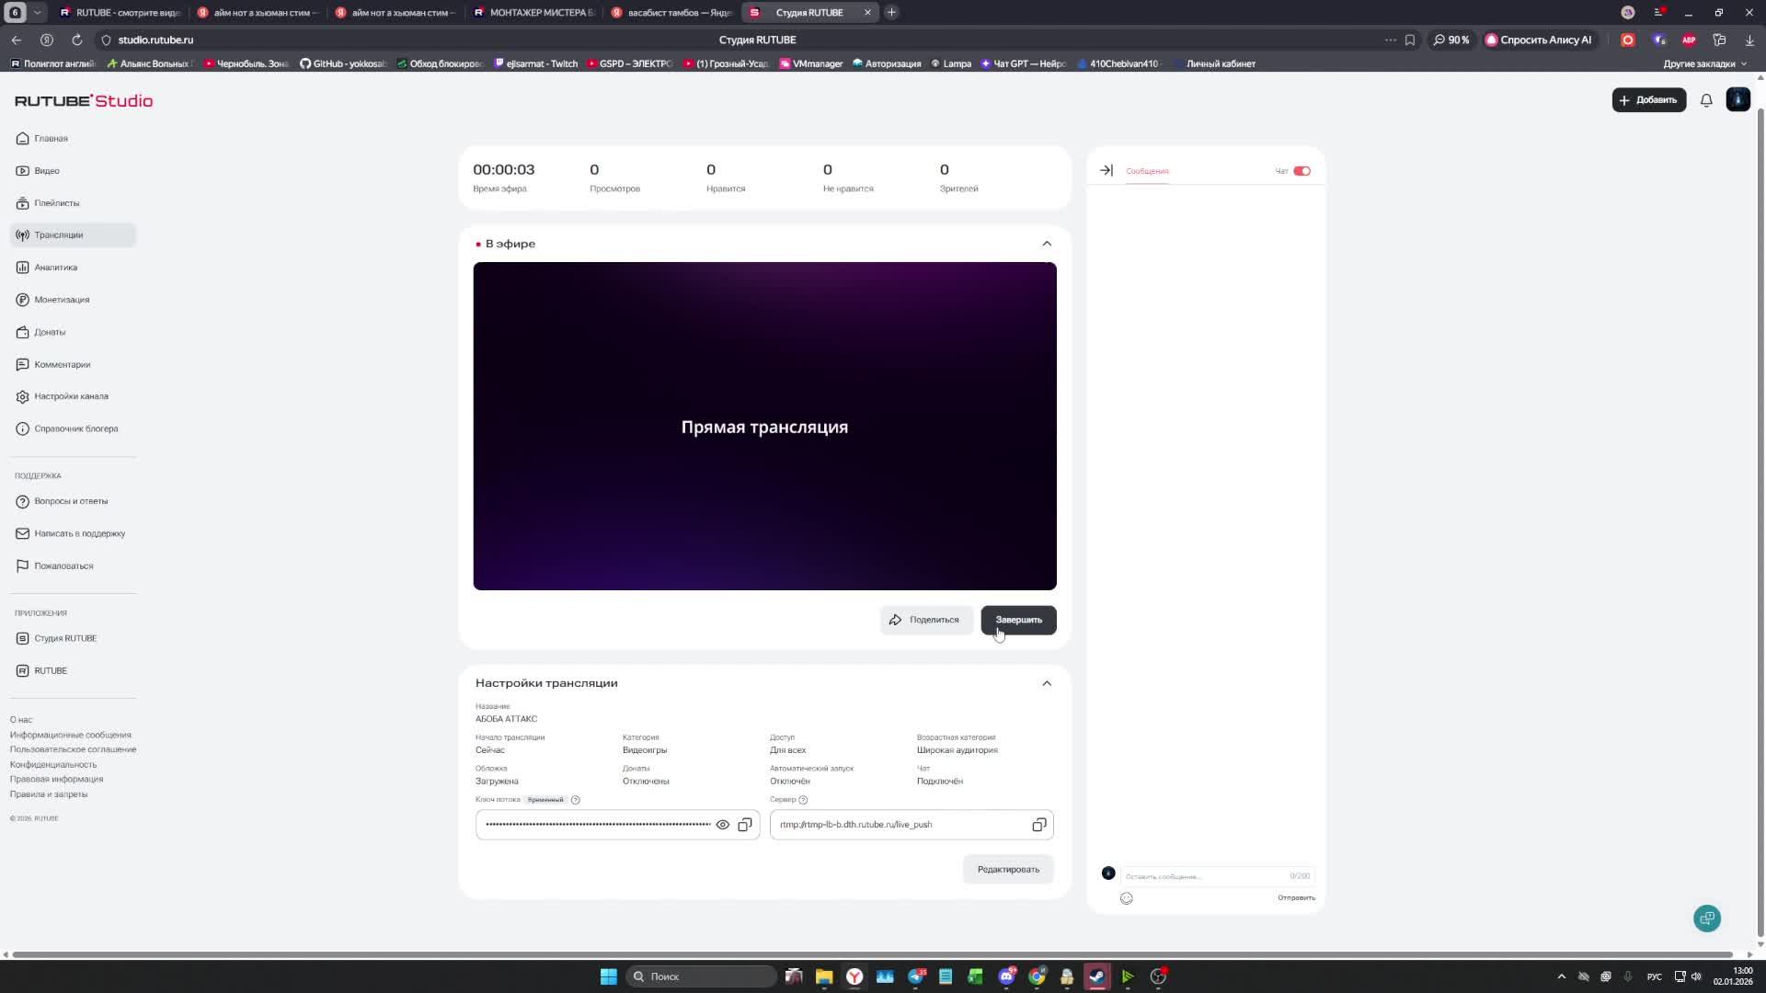Send the chat message with Отправить
This screenshot has height=993, width=1766.
click(x=1296, y=898)
